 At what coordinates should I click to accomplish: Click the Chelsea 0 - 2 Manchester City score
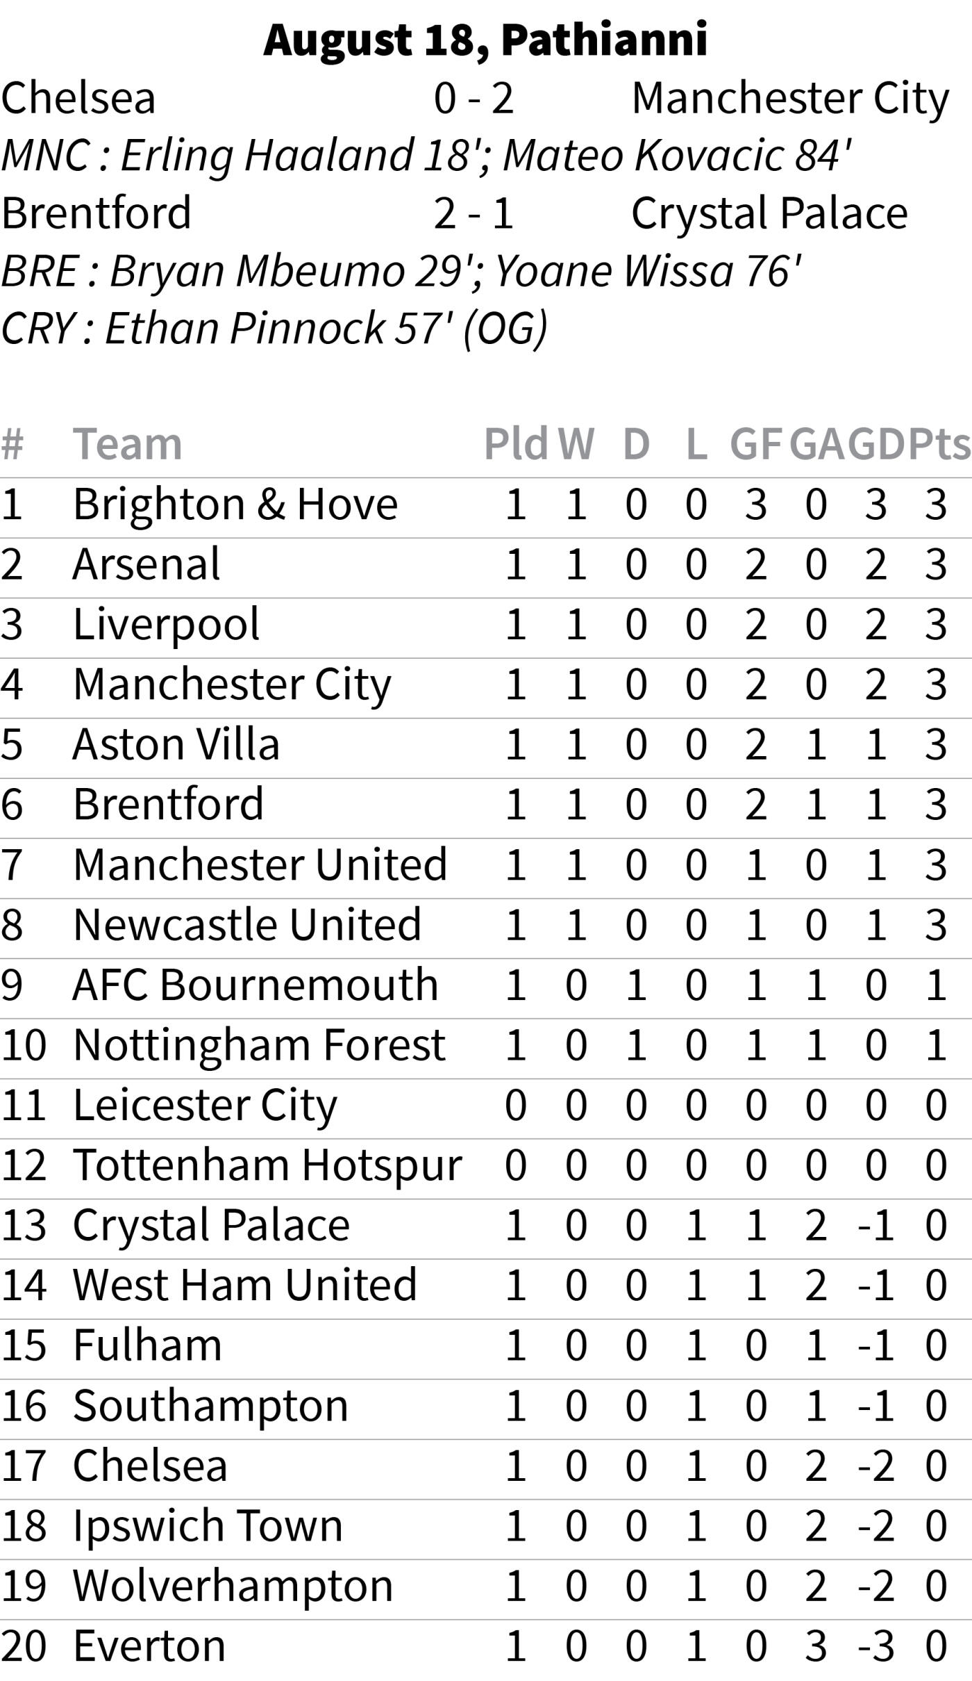[474, 98]
